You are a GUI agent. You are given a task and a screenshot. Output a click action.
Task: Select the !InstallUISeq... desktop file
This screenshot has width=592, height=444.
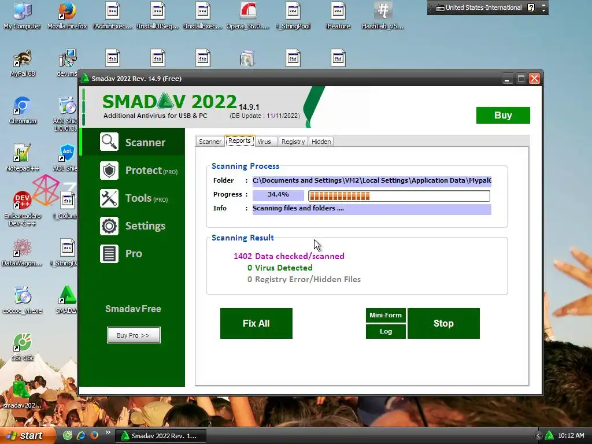point(157,16)
